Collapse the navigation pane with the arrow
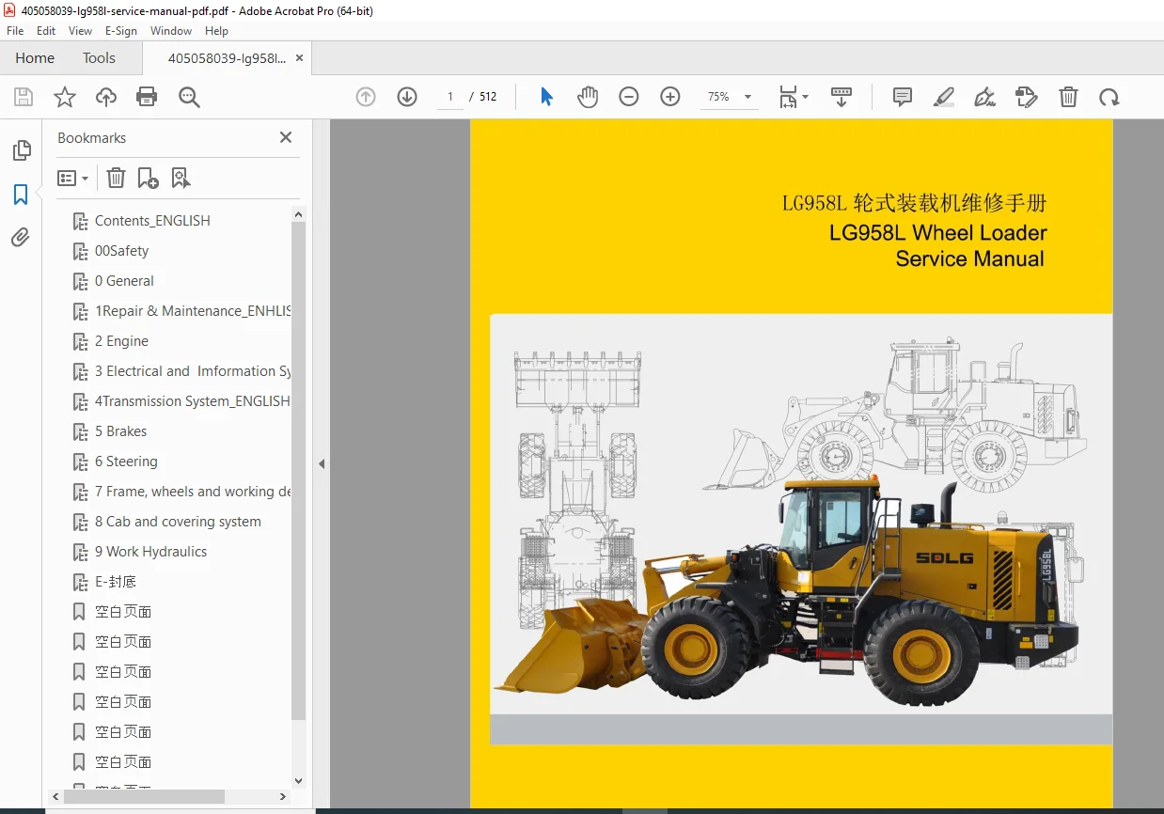Image resolution: width=1164 pixels, height=814 pixels. tap(322, 463)
